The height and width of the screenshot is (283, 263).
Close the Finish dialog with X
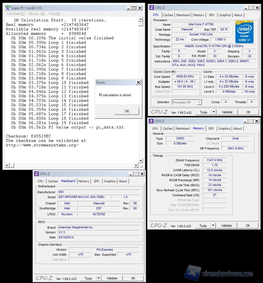(x=138, y=83)
